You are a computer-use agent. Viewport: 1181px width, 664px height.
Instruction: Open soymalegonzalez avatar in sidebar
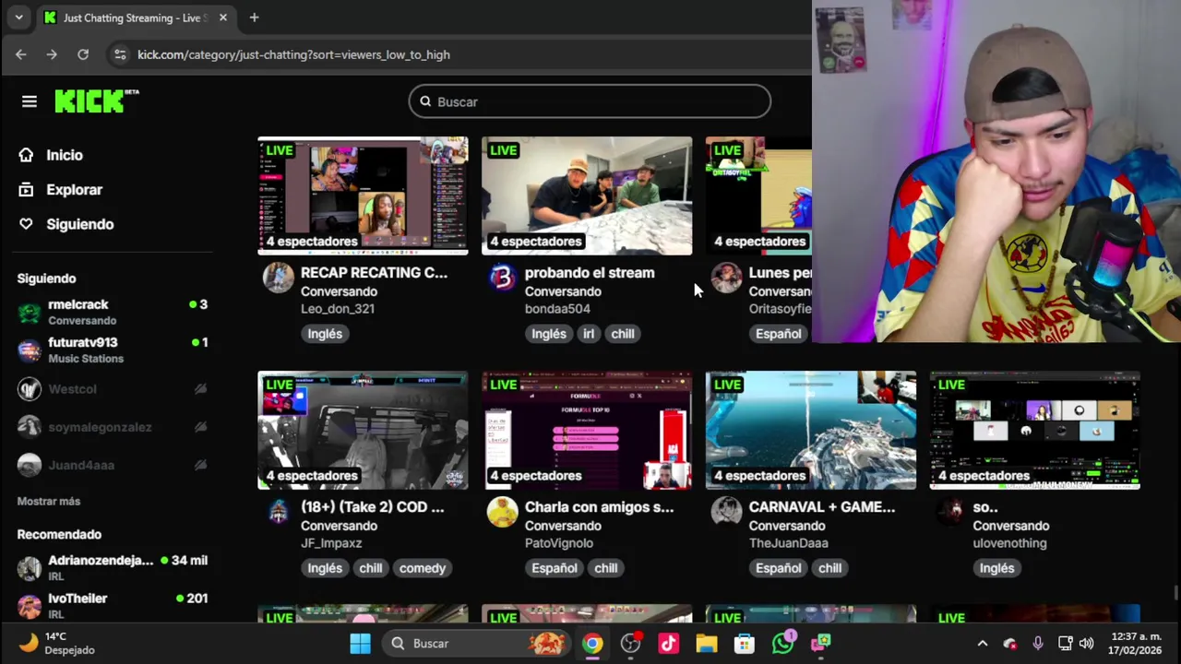coord(30,426)
